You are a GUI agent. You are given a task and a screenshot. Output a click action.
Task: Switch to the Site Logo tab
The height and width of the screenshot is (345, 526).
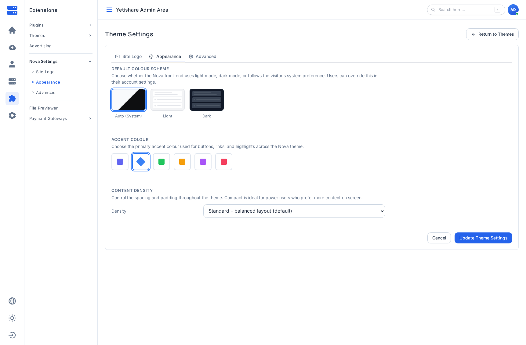click(x=129, y=56)
